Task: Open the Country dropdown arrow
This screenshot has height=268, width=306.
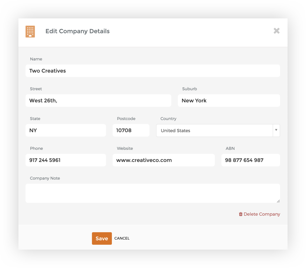Action: click(x=276, y=130)
